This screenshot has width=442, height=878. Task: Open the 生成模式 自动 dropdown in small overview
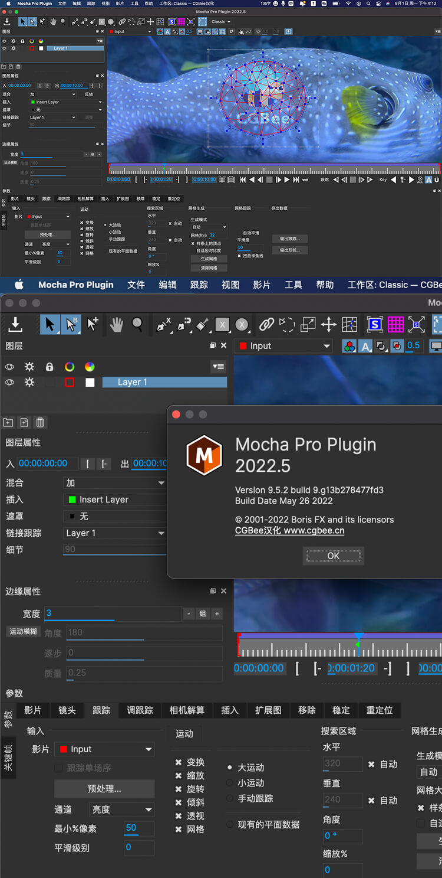pyautogui.click(x=209, y=227)
